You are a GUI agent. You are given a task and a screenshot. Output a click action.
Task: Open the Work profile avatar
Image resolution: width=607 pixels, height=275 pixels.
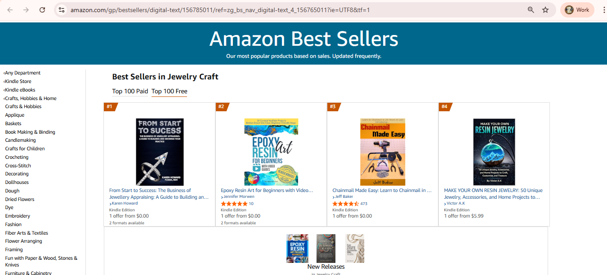click(577, 10)
